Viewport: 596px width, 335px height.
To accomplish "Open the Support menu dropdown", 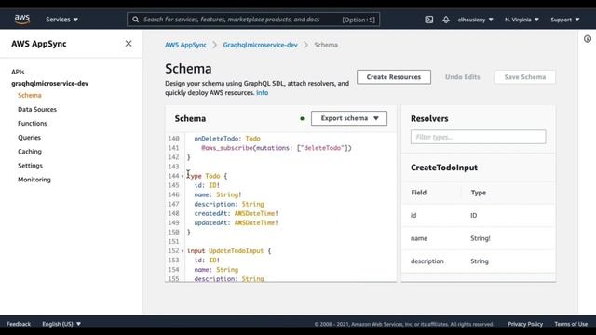I will pos(565,20).
